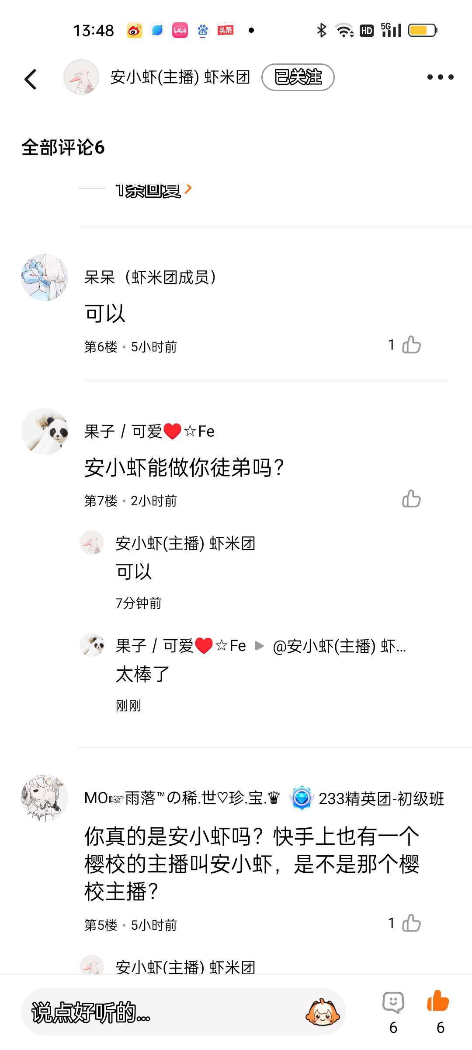Open 呆呆's profile avatar
472x1050 pixels.
(45, 277)
